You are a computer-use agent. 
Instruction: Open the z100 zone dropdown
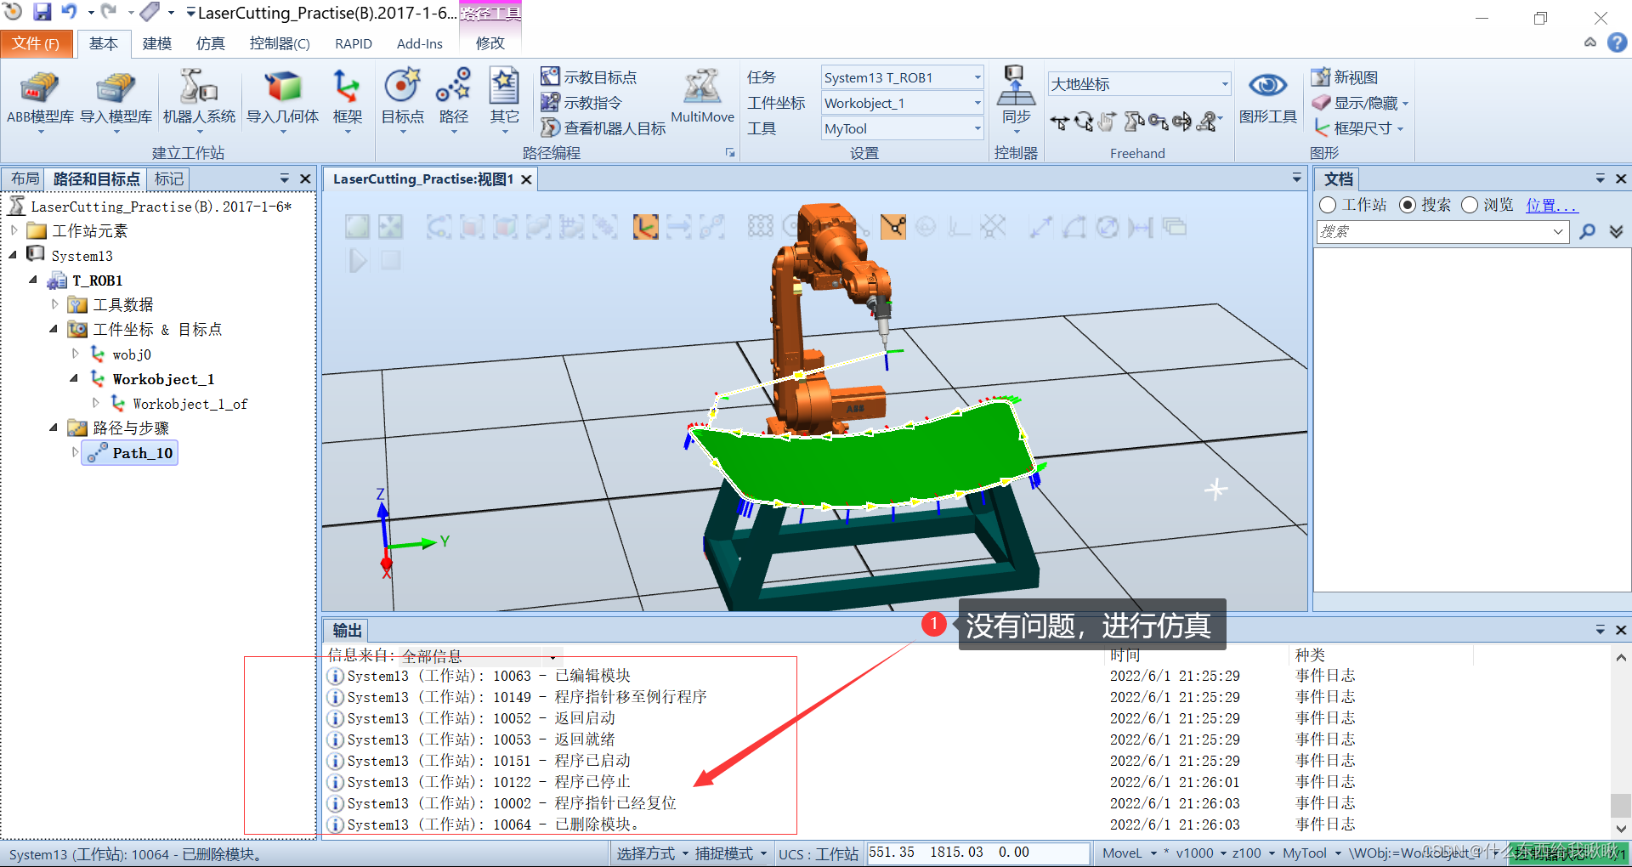point(1254,853)
